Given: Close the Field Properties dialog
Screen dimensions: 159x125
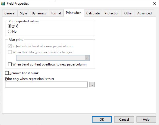Looking at the screenshot, I should (155, 4).
